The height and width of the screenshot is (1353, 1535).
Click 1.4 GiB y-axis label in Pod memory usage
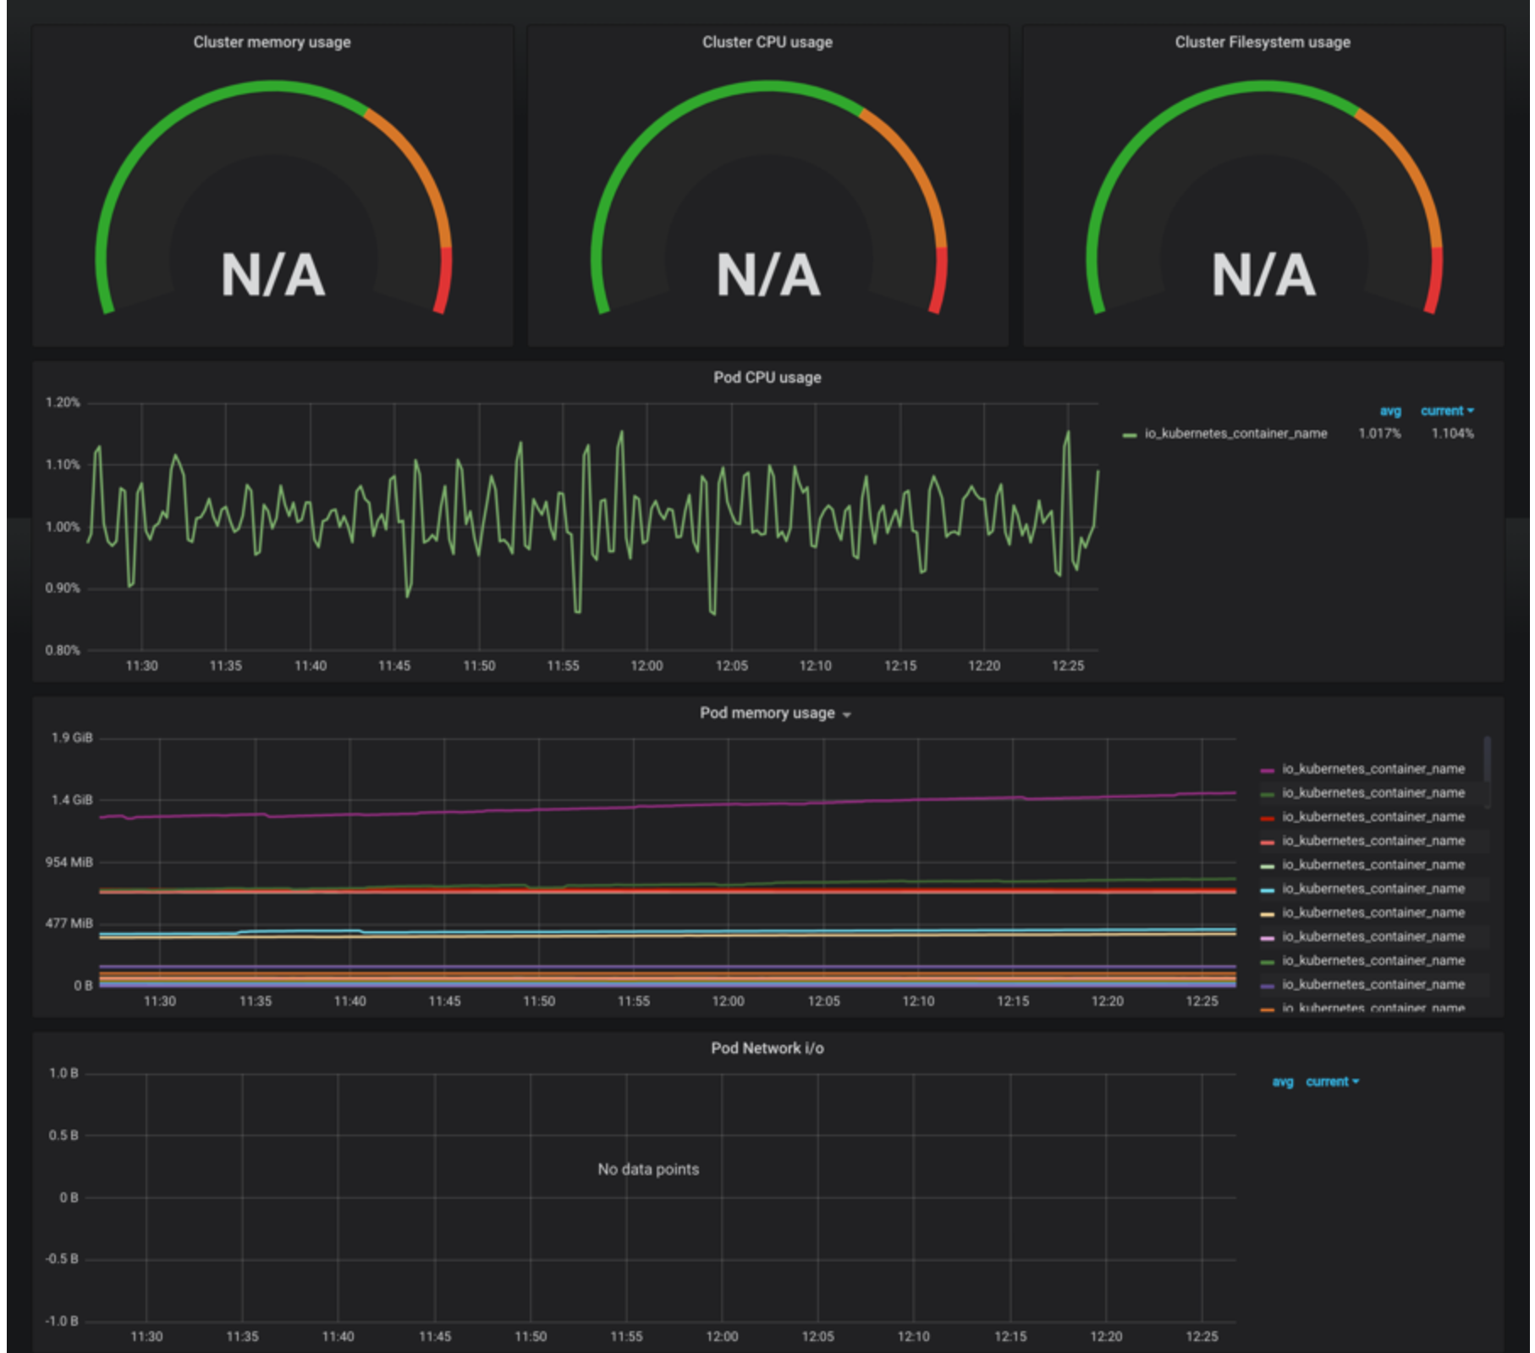coord(71,799)
